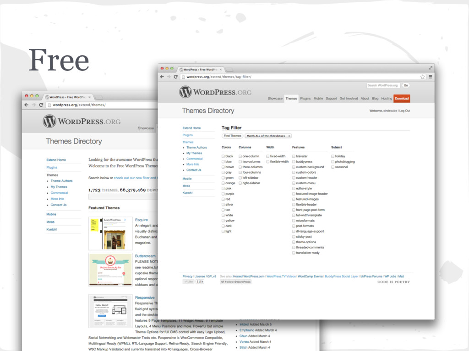Click the orange Download button
Viewport: 469px width, 351px height.
coord(402,98)
